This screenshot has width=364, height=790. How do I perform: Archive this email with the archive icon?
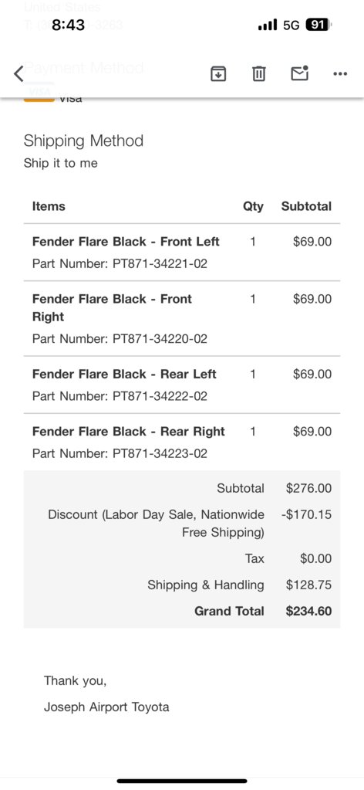(x=218, y=74)
